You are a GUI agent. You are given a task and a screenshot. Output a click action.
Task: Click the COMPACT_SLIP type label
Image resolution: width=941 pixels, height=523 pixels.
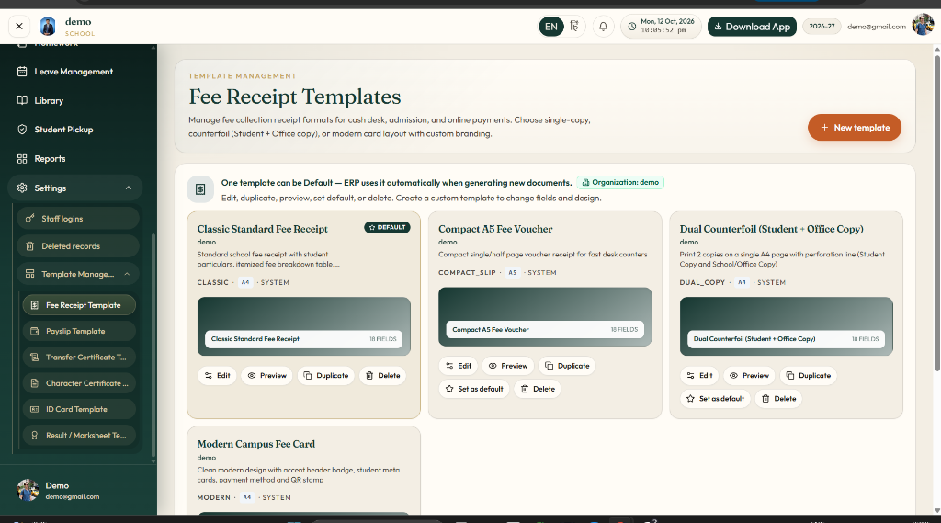[x=467, y=273]
